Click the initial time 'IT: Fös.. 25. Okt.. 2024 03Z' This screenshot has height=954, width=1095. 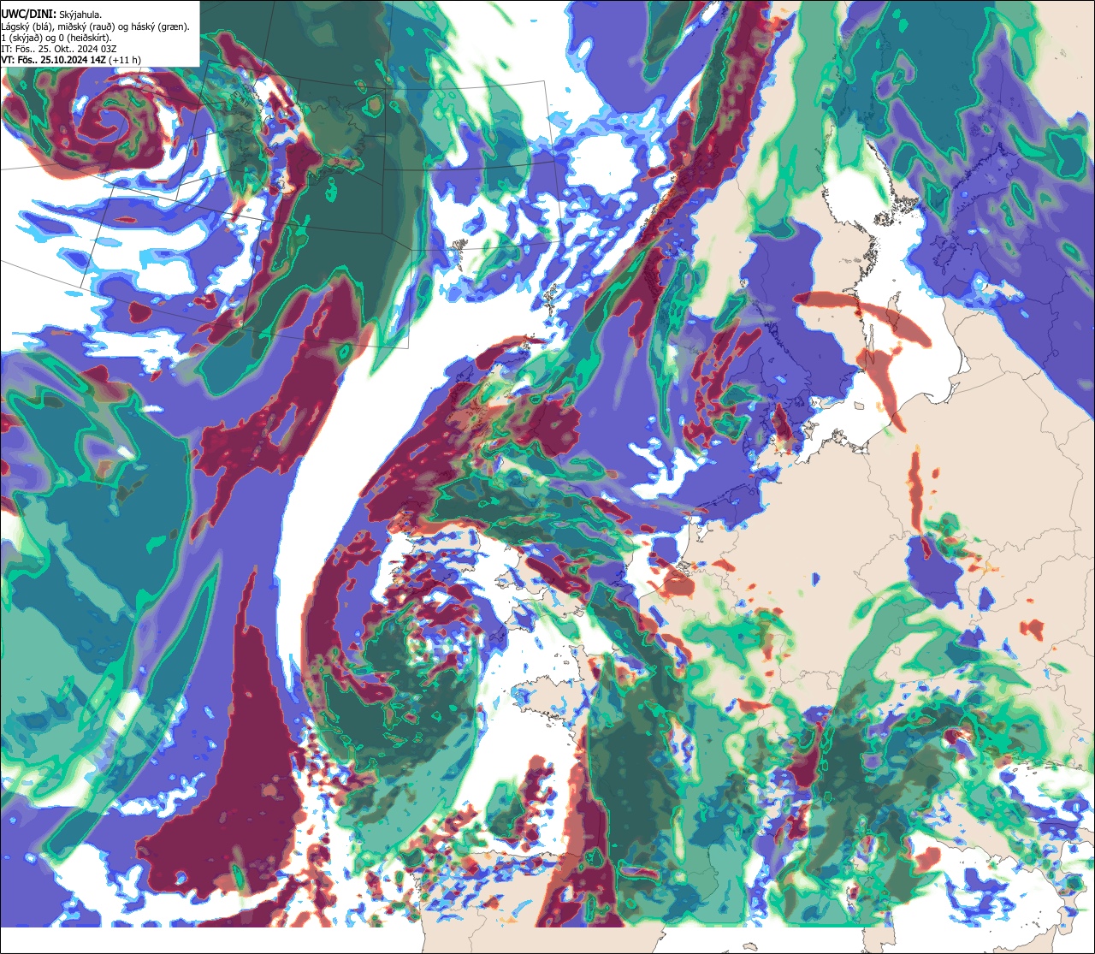58,49
